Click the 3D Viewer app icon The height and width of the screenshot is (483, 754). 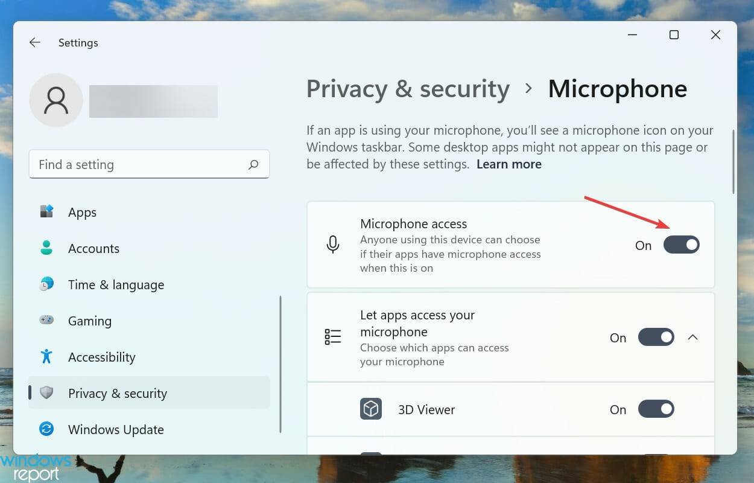point(371,409)
